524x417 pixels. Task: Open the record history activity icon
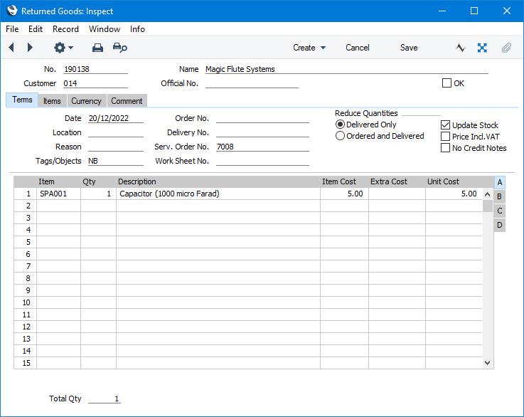coord(461,48)
